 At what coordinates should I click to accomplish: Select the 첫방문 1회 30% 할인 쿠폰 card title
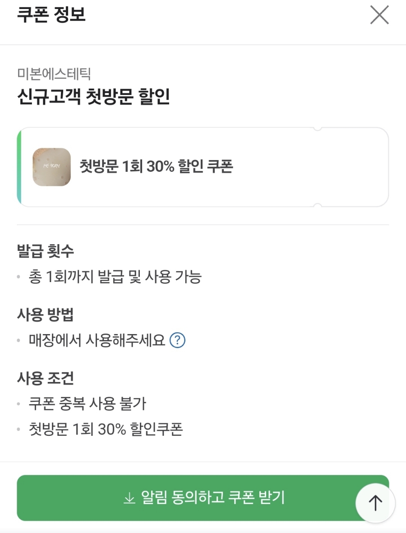click(156, 167)
